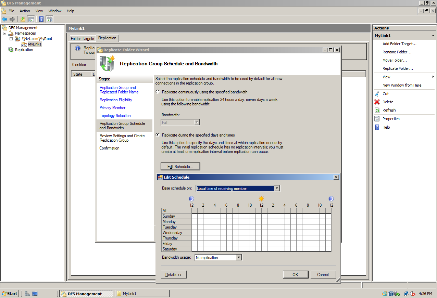The width and height of the screenshot is (437, 298).
Task: Click the Export List toolbar icon
Action: tap(23, 19)
